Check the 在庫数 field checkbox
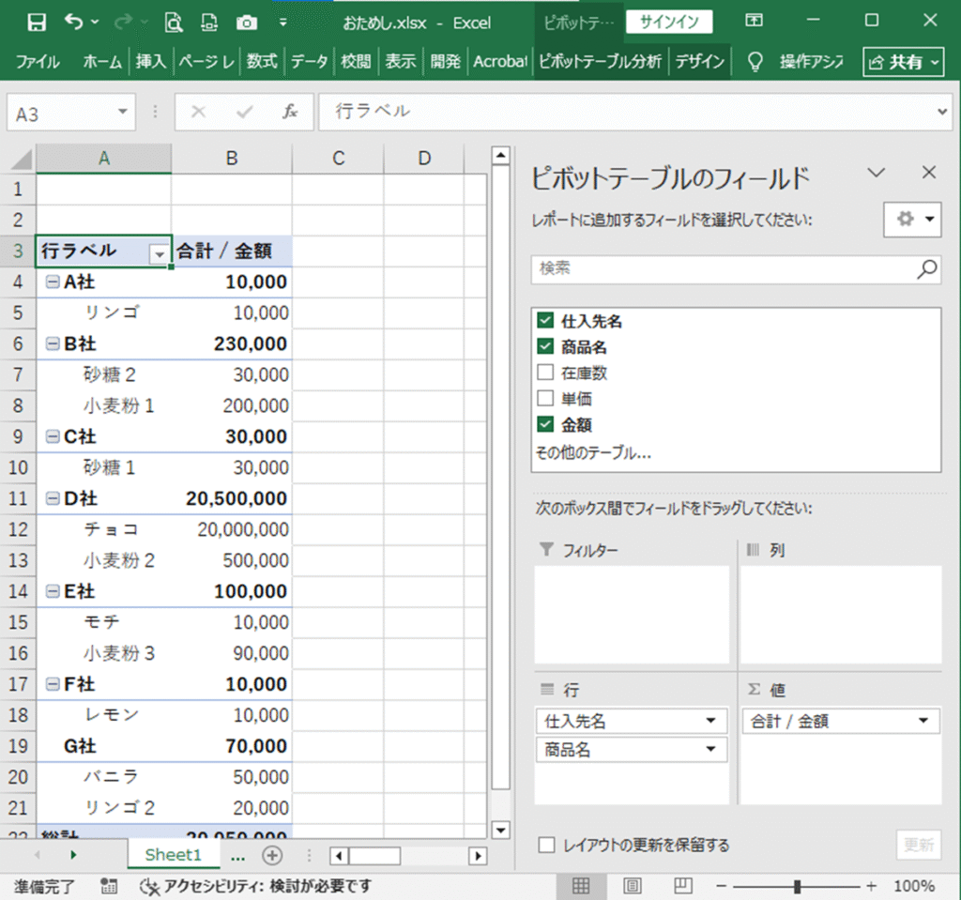Screen dimensions: 961x900 pyautogui.click(x=545, y=373)
